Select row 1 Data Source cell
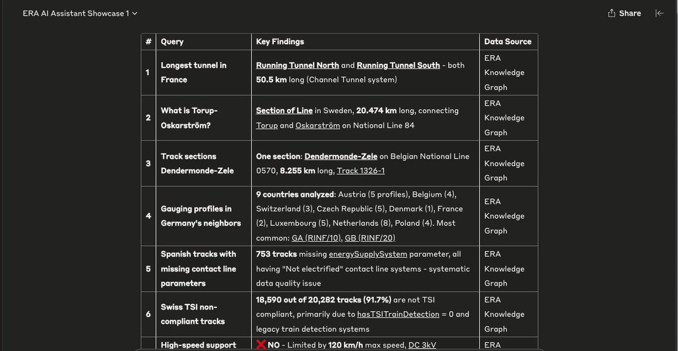 (x=507, y=72)
